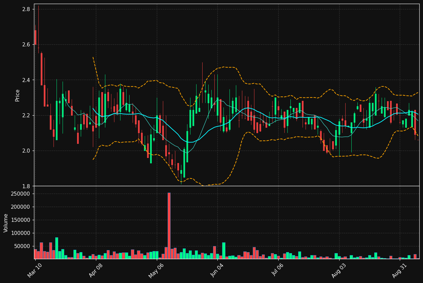Click the 2.2 price axis label
423x283 pixels.
pyautogui.click(x=26, y=115)
